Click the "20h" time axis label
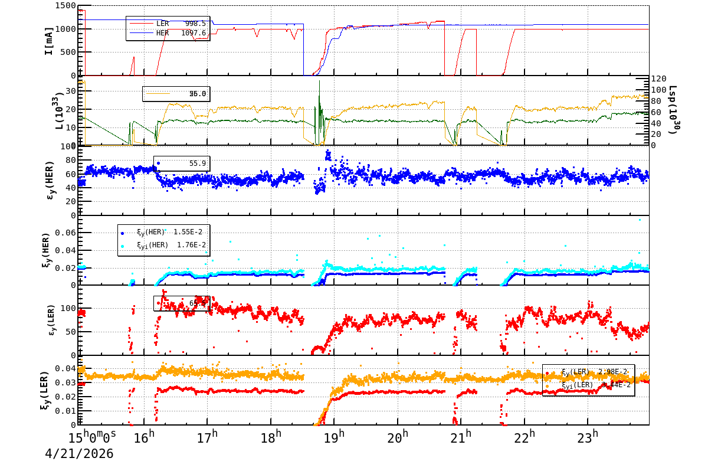This screenshot has height=471, width=708. click(398, 437)
